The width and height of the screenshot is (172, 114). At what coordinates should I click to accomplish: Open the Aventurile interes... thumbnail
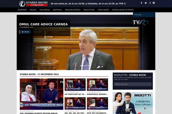[x=97, y=85]
